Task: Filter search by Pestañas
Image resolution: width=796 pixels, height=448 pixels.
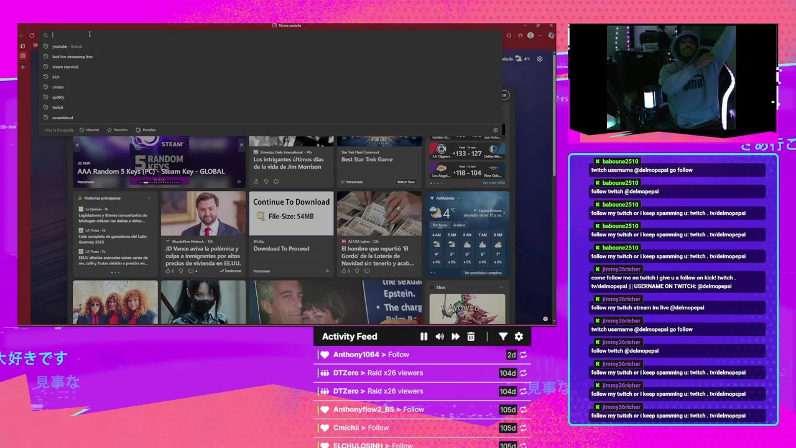Action: [146, 130]
